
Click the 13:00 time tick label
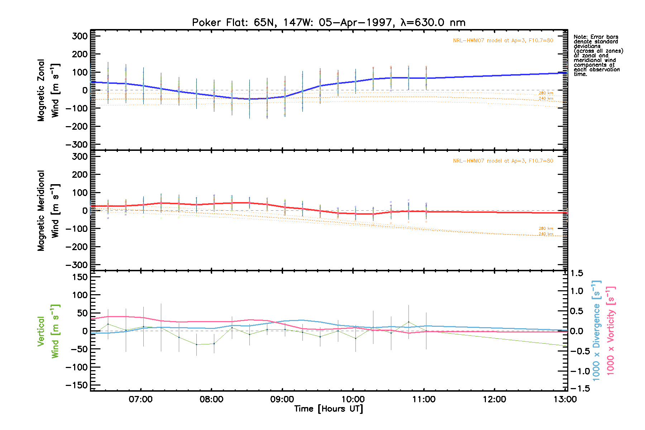[x=565, y=400]
